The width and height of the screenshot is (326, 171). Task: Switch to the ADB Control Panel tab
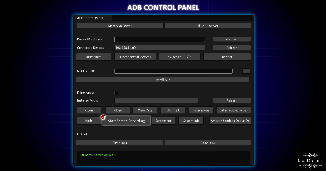point(90,18)
